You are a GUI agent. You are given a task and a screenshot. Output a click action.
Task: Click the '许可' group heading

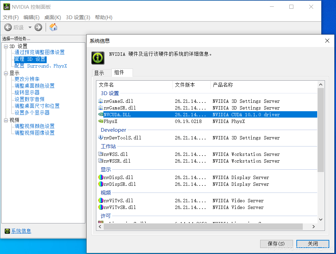106,216
